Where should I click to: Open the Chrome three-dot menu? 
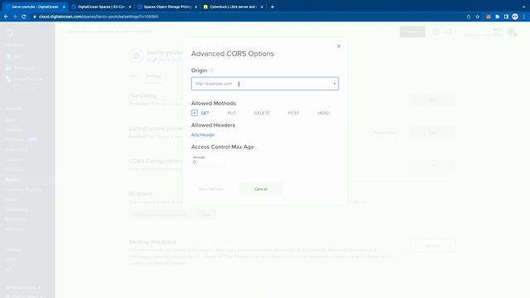point(524,17)
